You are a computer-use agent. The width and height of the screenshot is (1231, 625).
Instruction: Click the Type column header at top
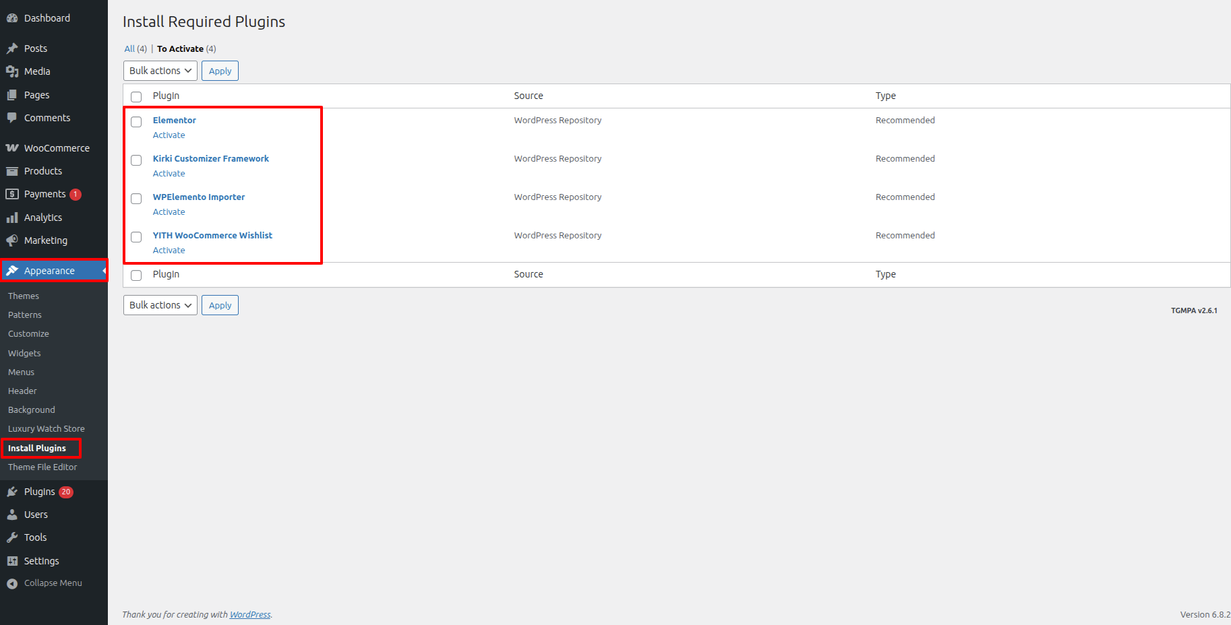click(x=886, y=96)
